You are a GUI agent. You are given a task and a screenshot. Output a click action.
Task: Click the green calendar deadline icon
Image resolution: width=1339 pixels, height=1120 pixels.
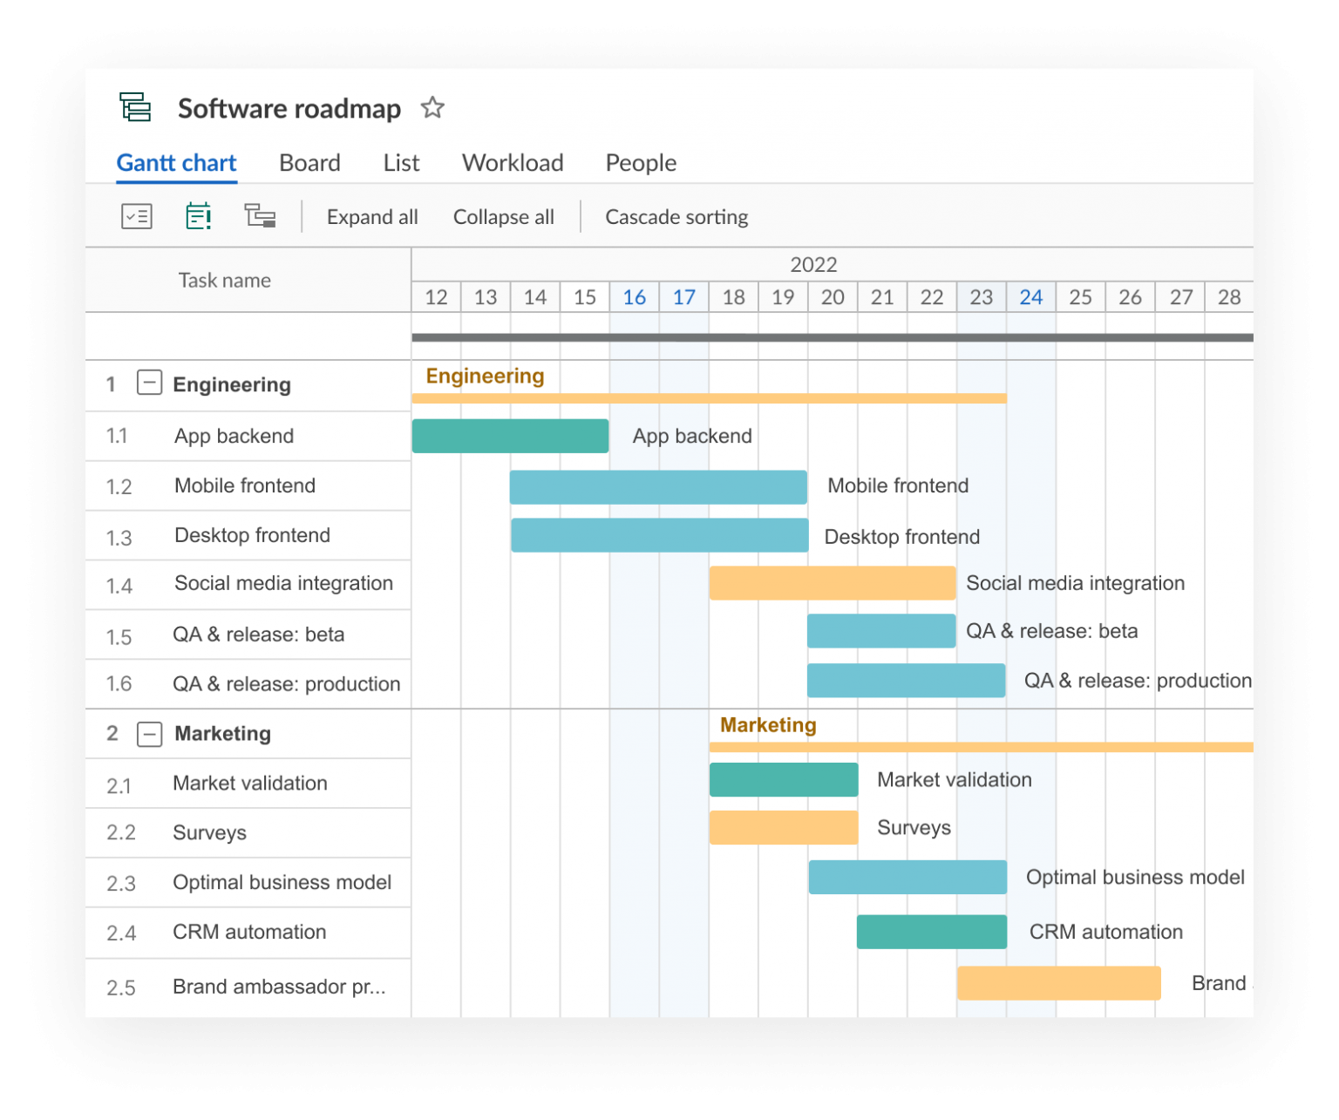pos(199,216)
